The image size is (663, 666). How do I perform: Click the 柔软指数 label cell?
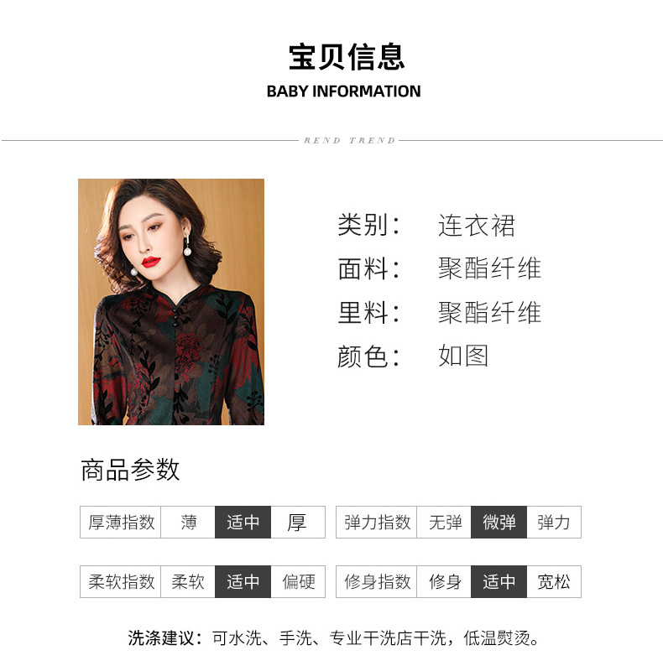[x=121, y=581]
